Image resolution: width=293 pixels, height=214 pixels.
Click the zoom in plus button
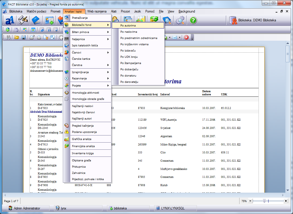[x=286, y=201]
